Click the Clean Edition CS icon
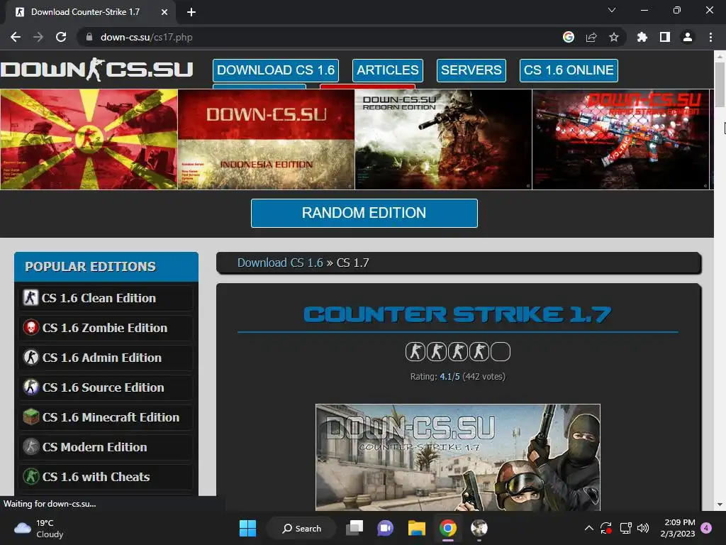 [31, 297]
